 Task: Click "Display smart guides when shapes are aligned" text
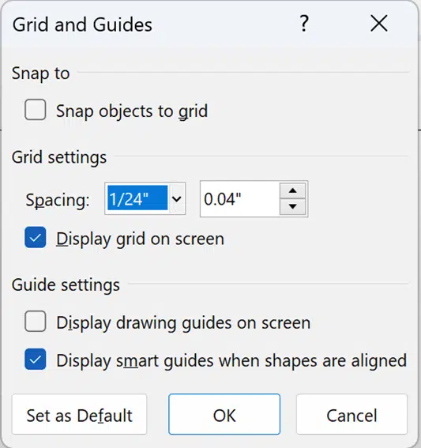click(x=231, y=360)
